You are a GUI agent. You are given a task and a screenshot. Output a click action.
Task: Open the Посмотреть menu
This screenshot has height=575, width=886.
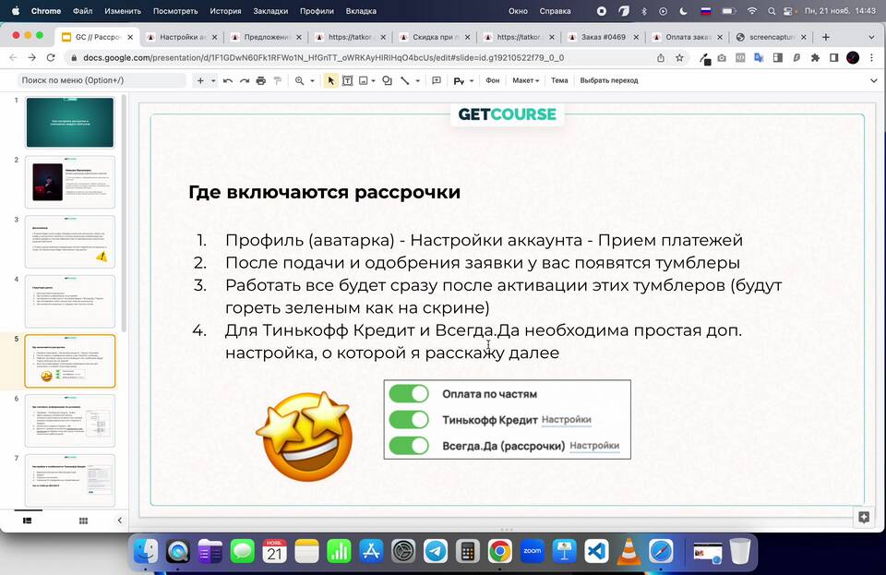pos(175,11)
